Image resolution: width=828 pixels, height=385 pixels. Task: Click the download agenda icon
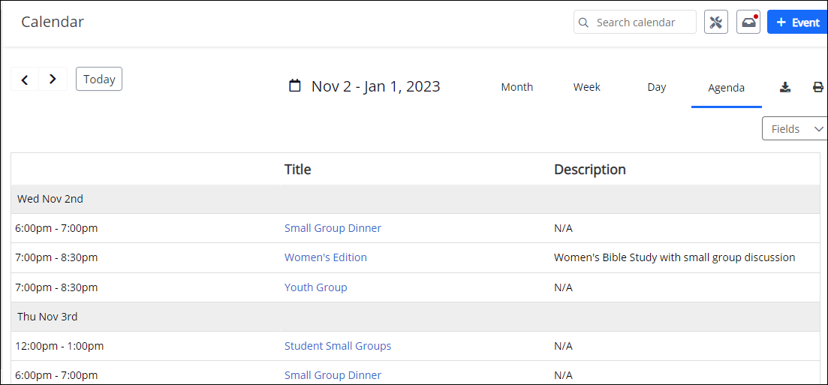785,87
